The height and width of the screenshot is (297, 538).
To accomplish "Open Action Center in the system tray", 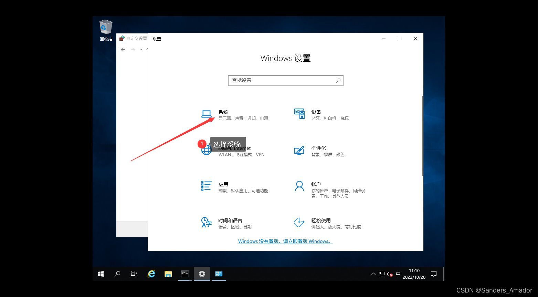I will tap(433, 274).
